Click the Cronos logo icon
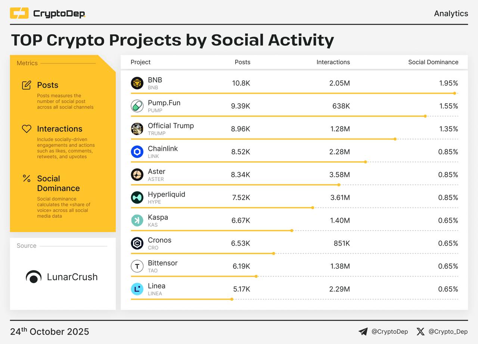 pos(137,243)
